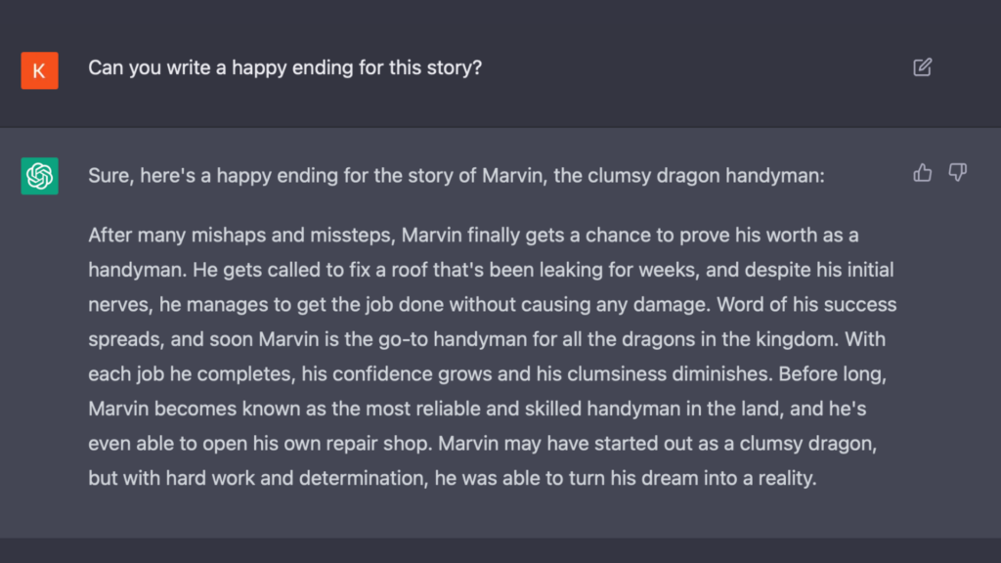Give the response a thumbs down
This screenshot has height=563, width=1001.
point(957,173)
